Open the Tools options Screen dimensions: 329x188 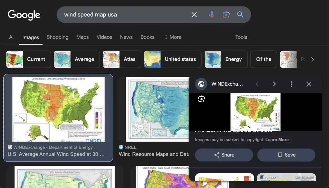click(x=241, y=37)
